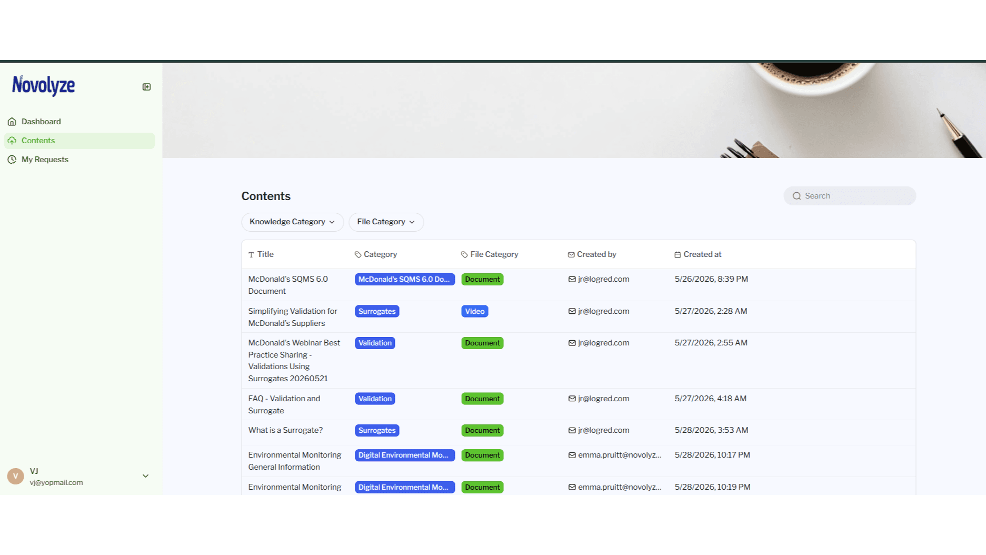
Task: Click Document badge in McDonald's Webinar row
Action: (482, 343)
